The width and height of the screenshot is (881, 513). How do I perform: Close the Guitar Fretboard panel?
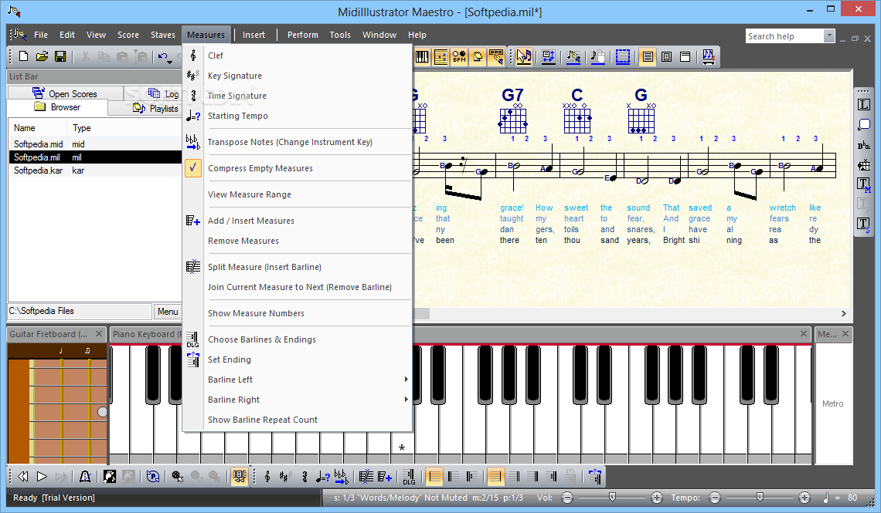99,334
